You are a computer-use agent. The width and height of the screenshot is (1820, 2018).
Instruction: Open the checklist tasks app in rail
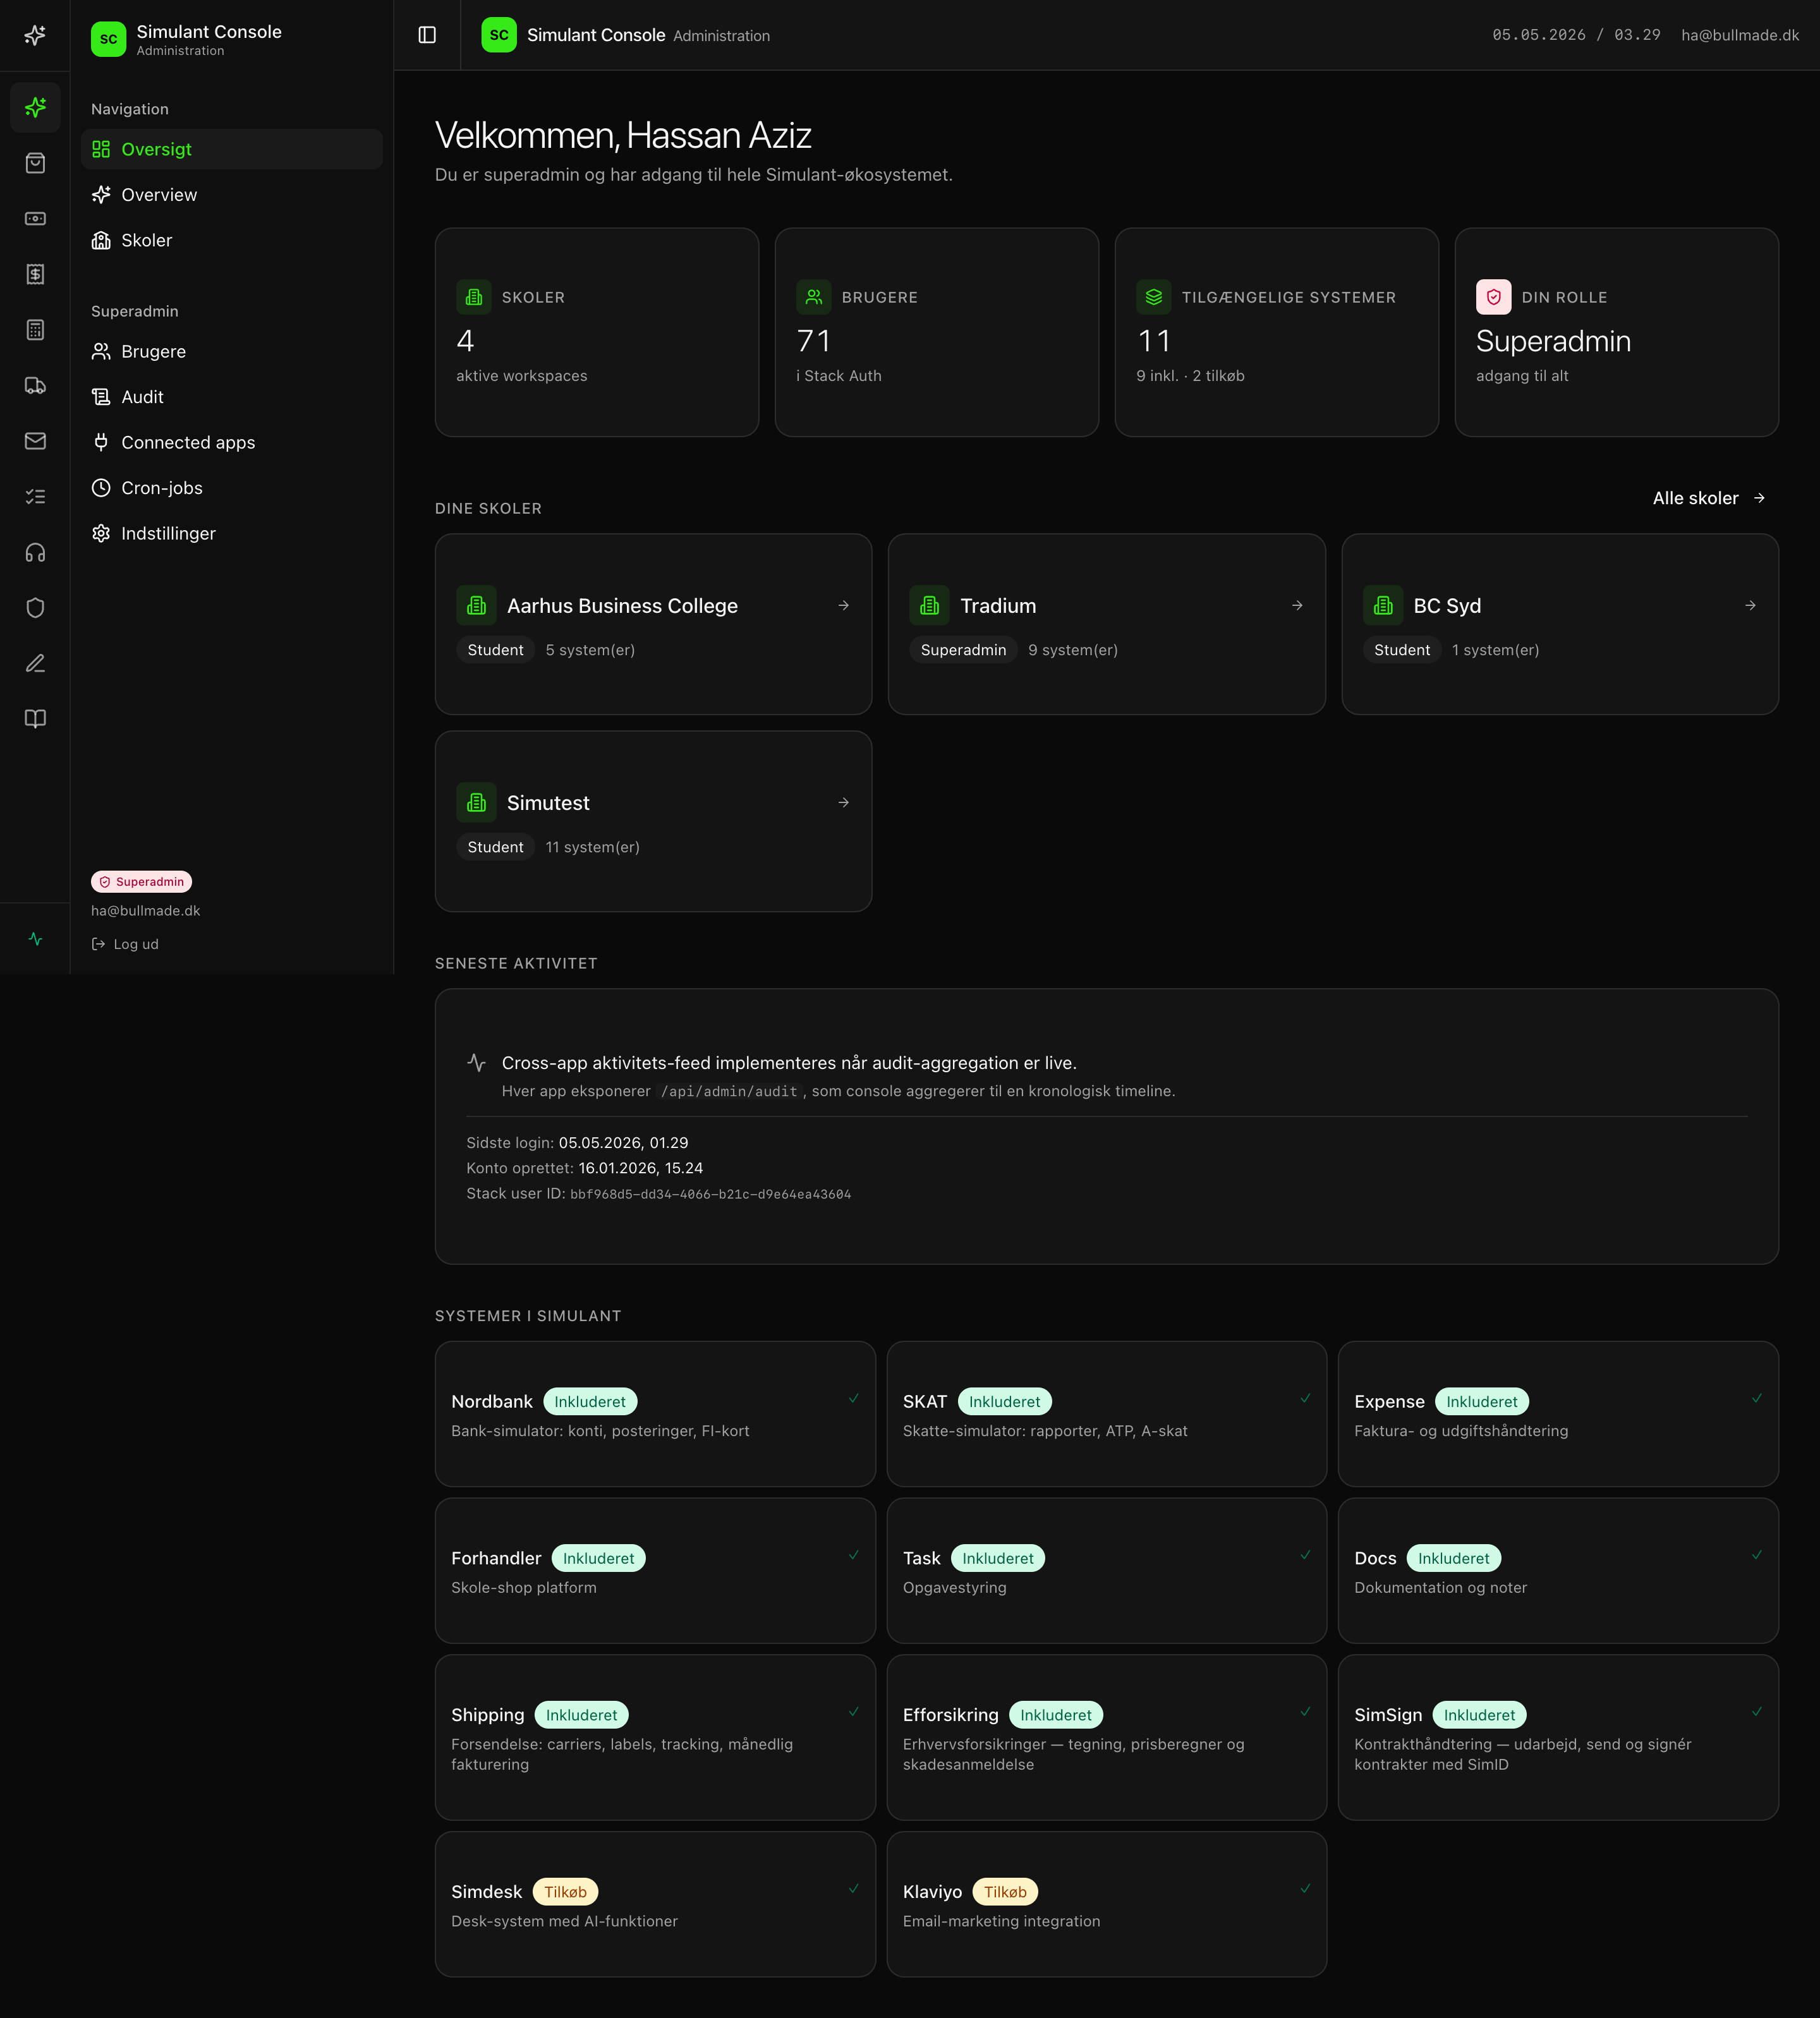click(x=35, y=496)
